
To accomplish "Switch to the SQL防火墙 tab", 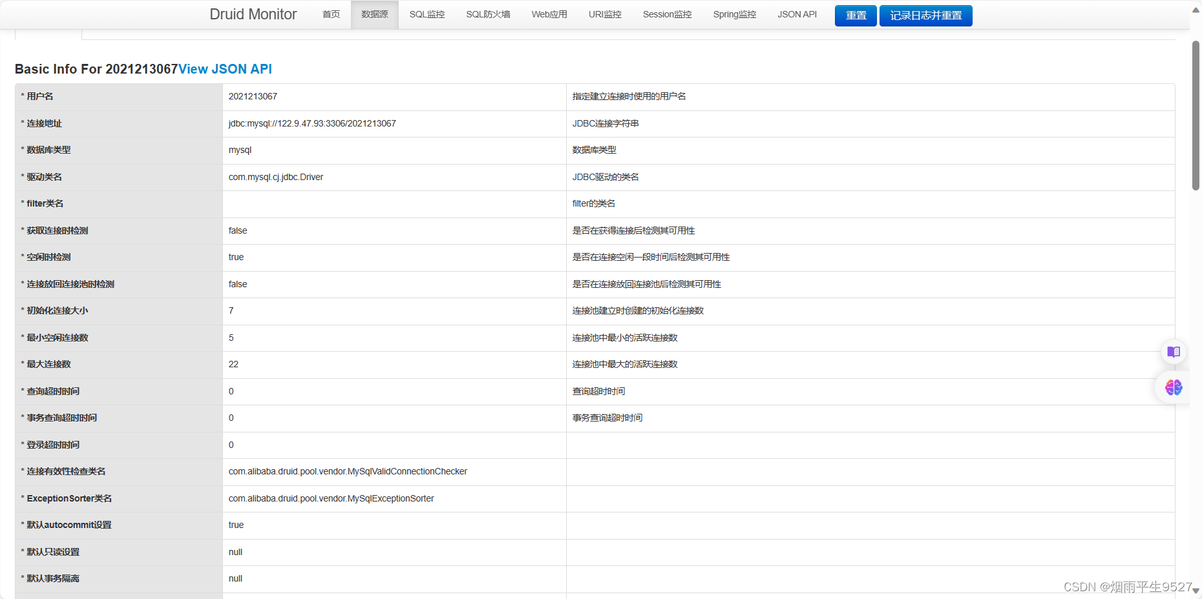I will click(x=488, y=14).
